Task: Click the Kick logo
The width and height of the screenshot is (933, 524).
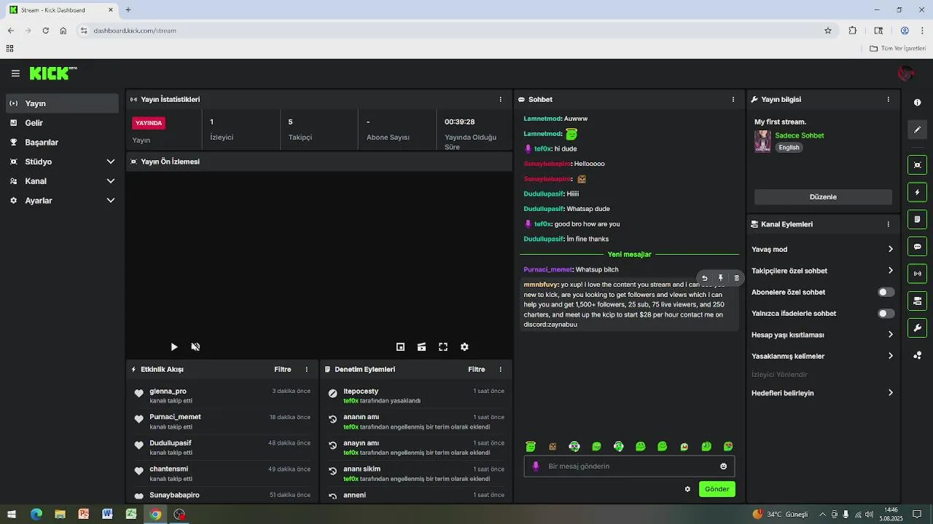Action: (52, 73)
